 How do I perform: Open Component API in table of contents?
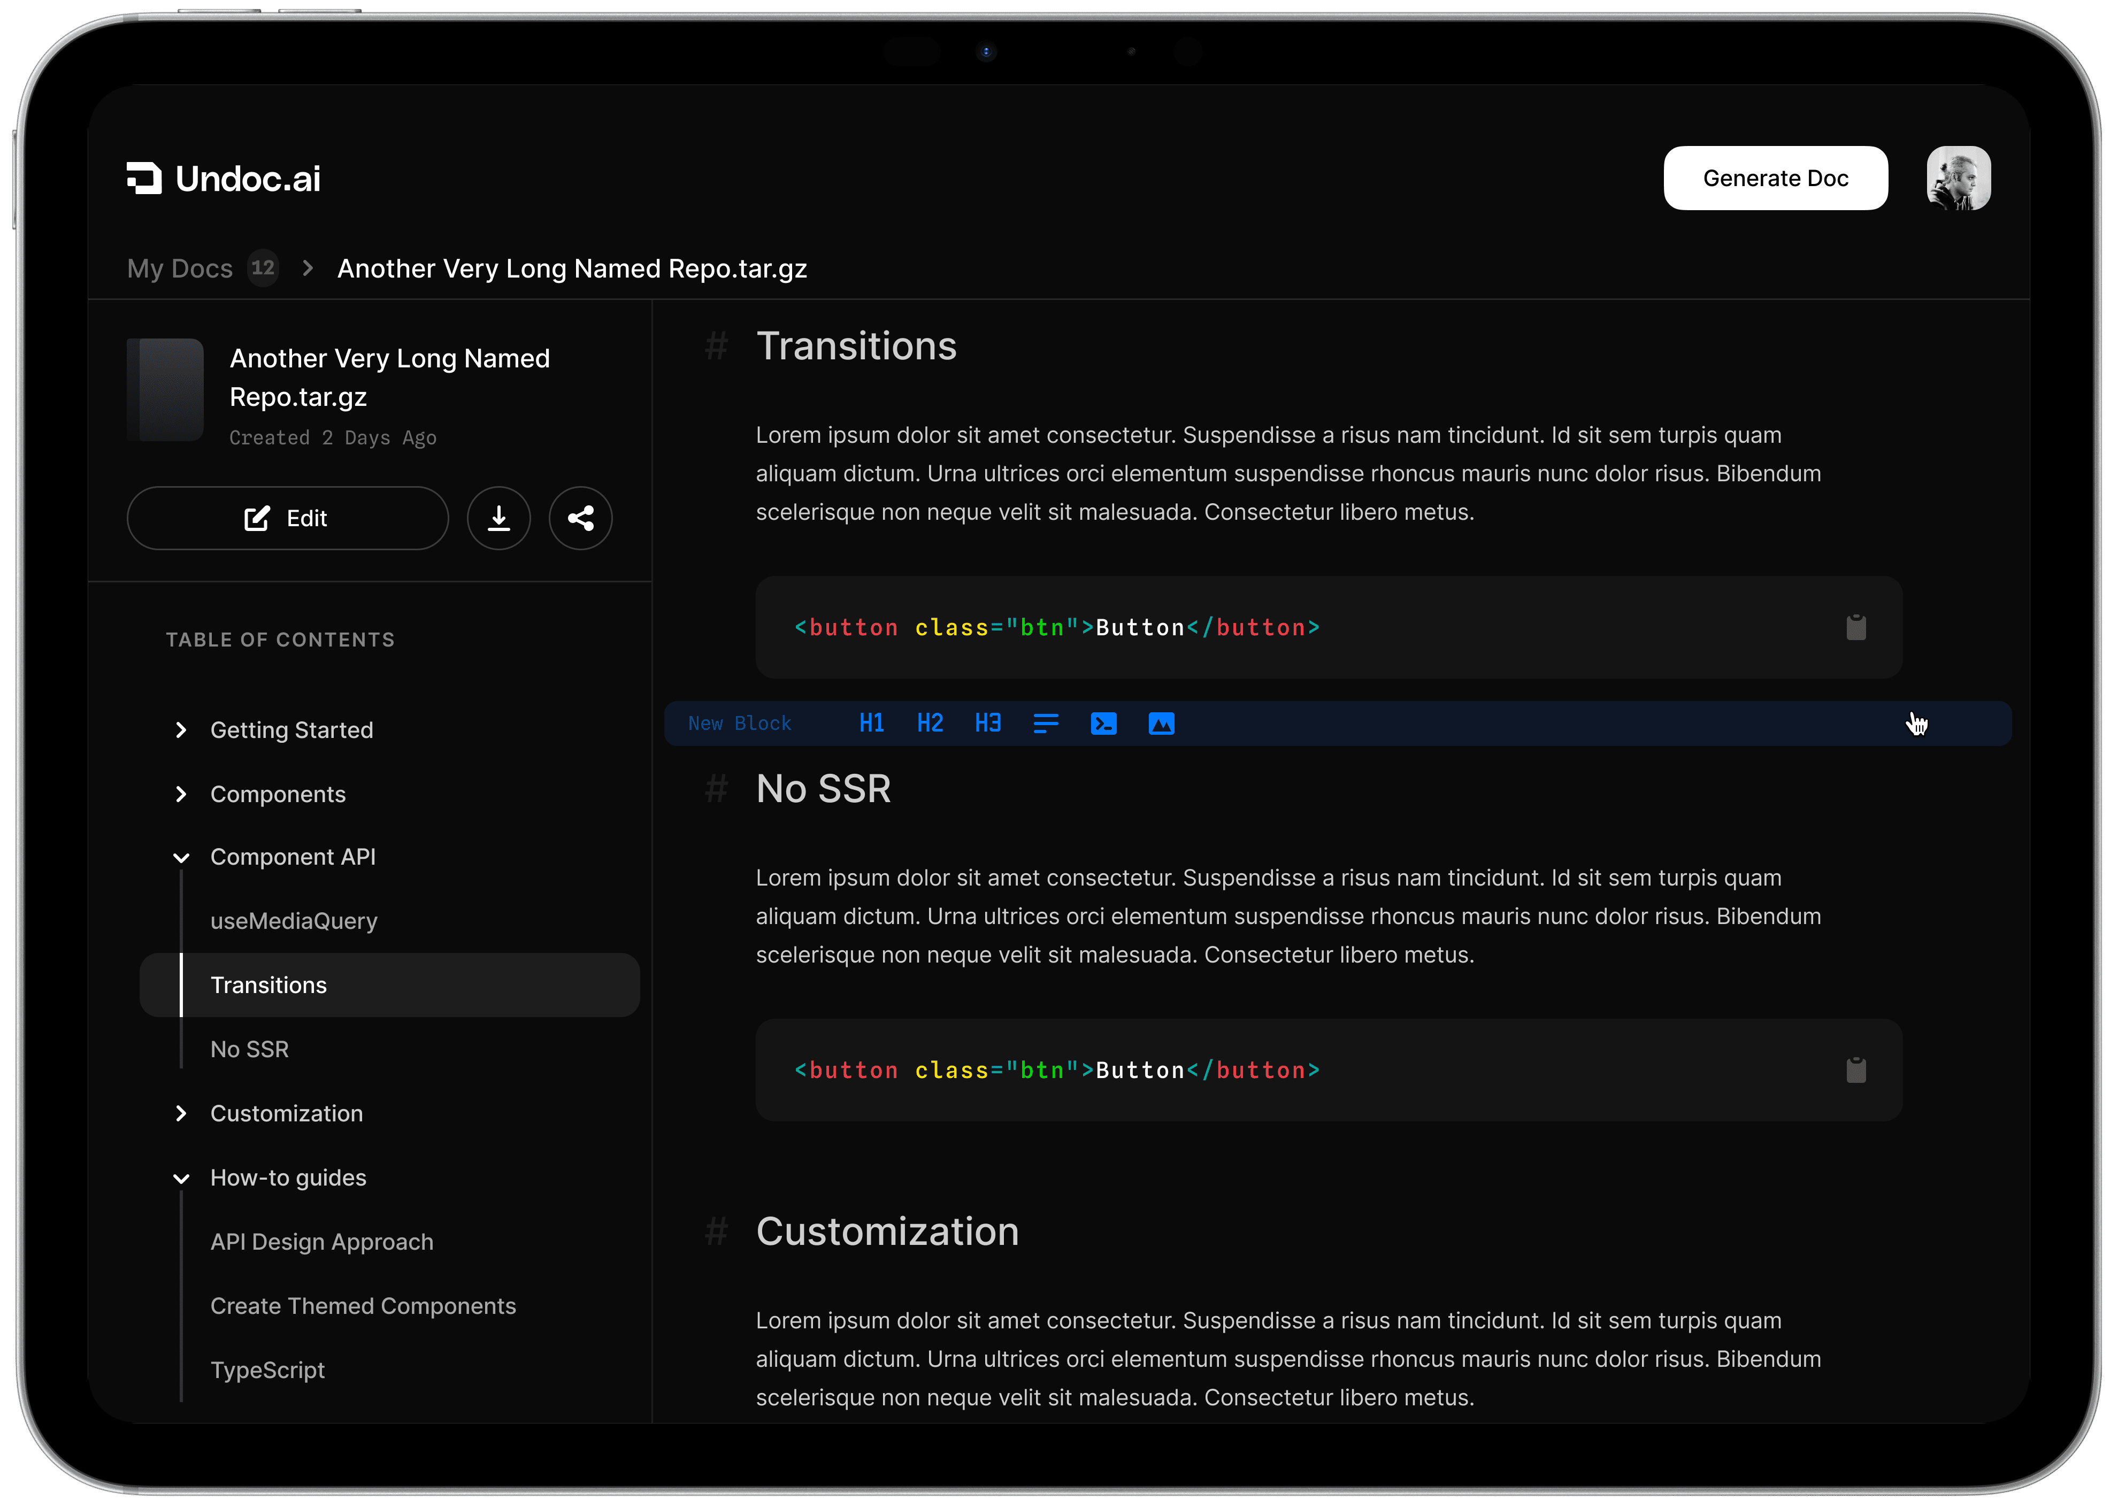294,857
